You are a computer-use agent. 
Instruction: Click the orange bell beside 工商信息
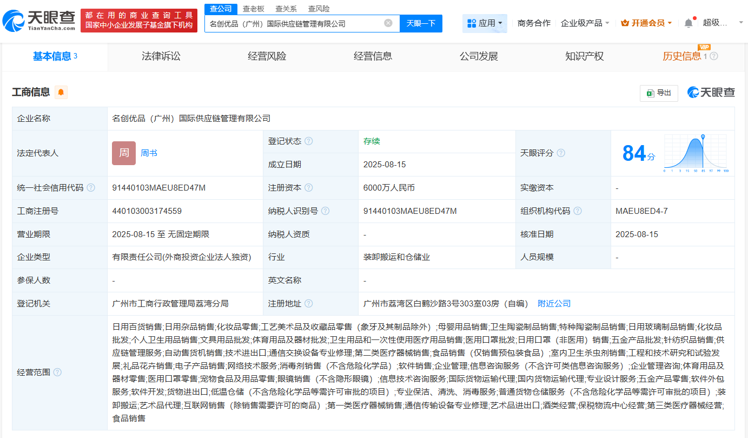[61, 92]
